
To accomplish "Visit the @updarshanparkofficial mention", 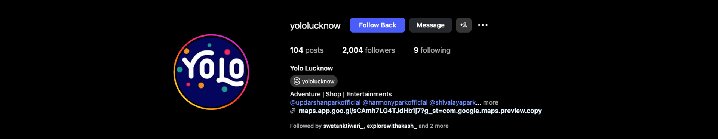I will click(325, 102).
